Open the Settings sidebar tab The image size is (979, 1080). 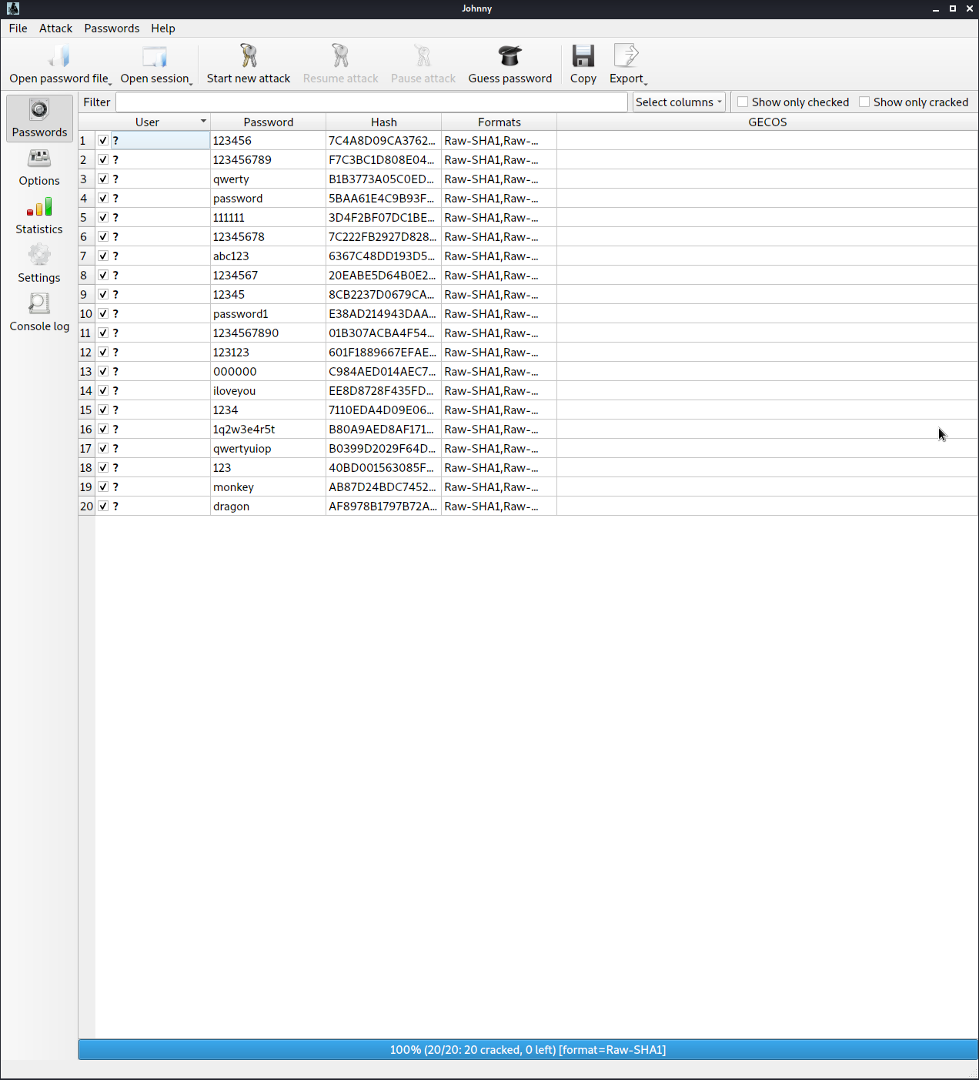[x=39, y=264]
